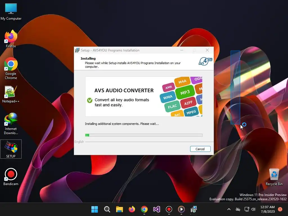Click the AVS4YOU logo in installer
Screen dimensions: 288x216
click(205, 61)
